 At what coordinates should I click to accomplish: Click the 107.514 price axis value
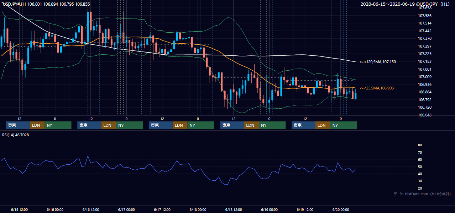(x=424, y=23)
